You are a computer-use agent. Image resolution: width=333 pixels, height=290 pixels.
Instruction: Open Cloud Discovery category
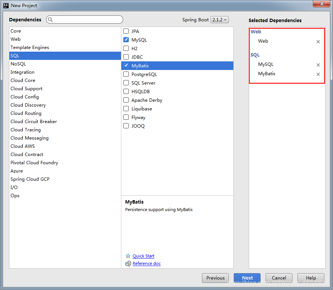point(65,105)
